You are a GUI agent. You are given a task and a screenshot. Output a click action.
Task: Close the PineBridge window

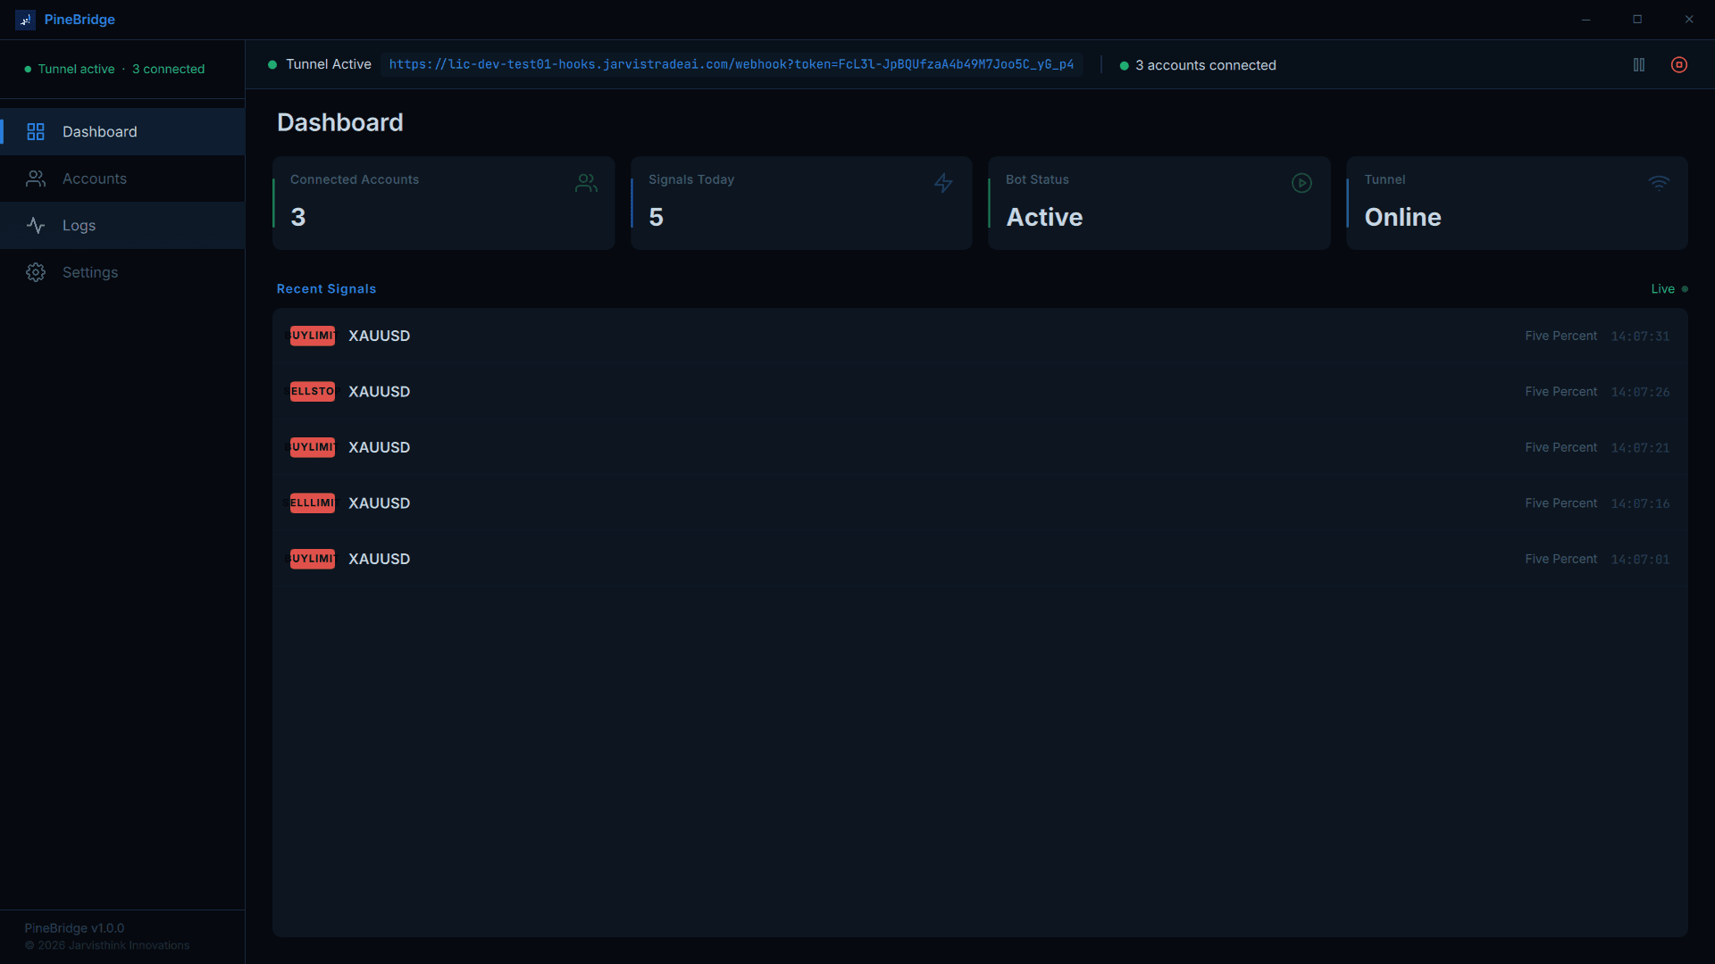(x=1689, y=20)
